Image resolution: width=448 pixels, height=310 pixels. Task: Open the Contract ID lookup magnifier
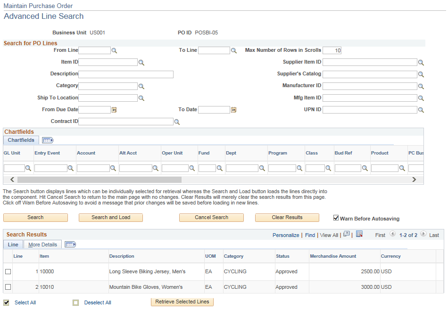click(x=177, y=121)
